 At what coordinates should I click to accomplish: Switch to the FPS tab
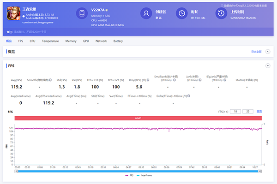[x=21, y=41]
